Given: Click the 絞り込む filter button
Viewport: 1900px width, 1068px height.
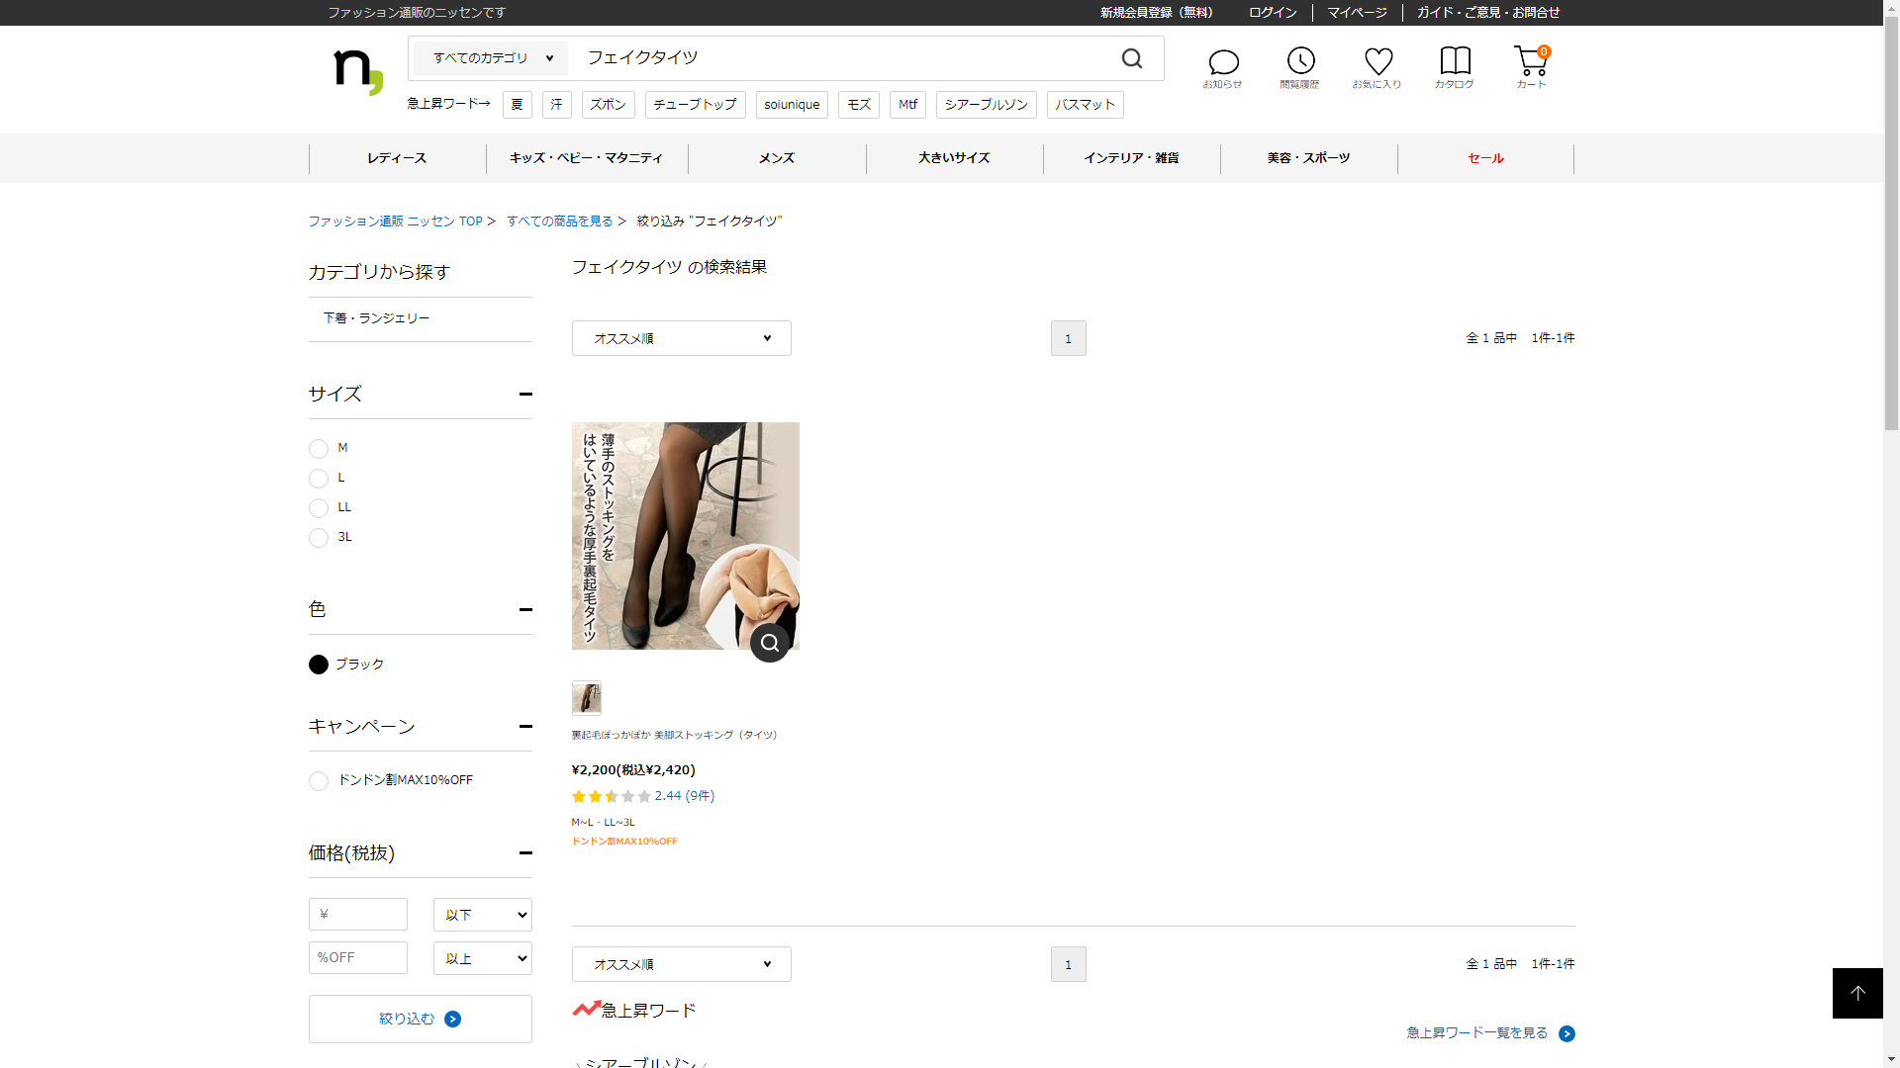Looking at the screenshot, I should coord(420,1019).
